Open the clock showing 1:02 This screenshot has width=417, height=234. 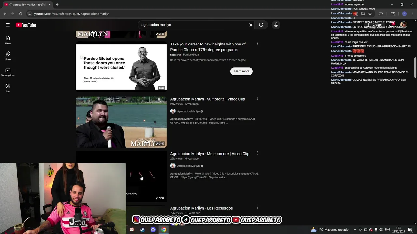pos(398,230)
